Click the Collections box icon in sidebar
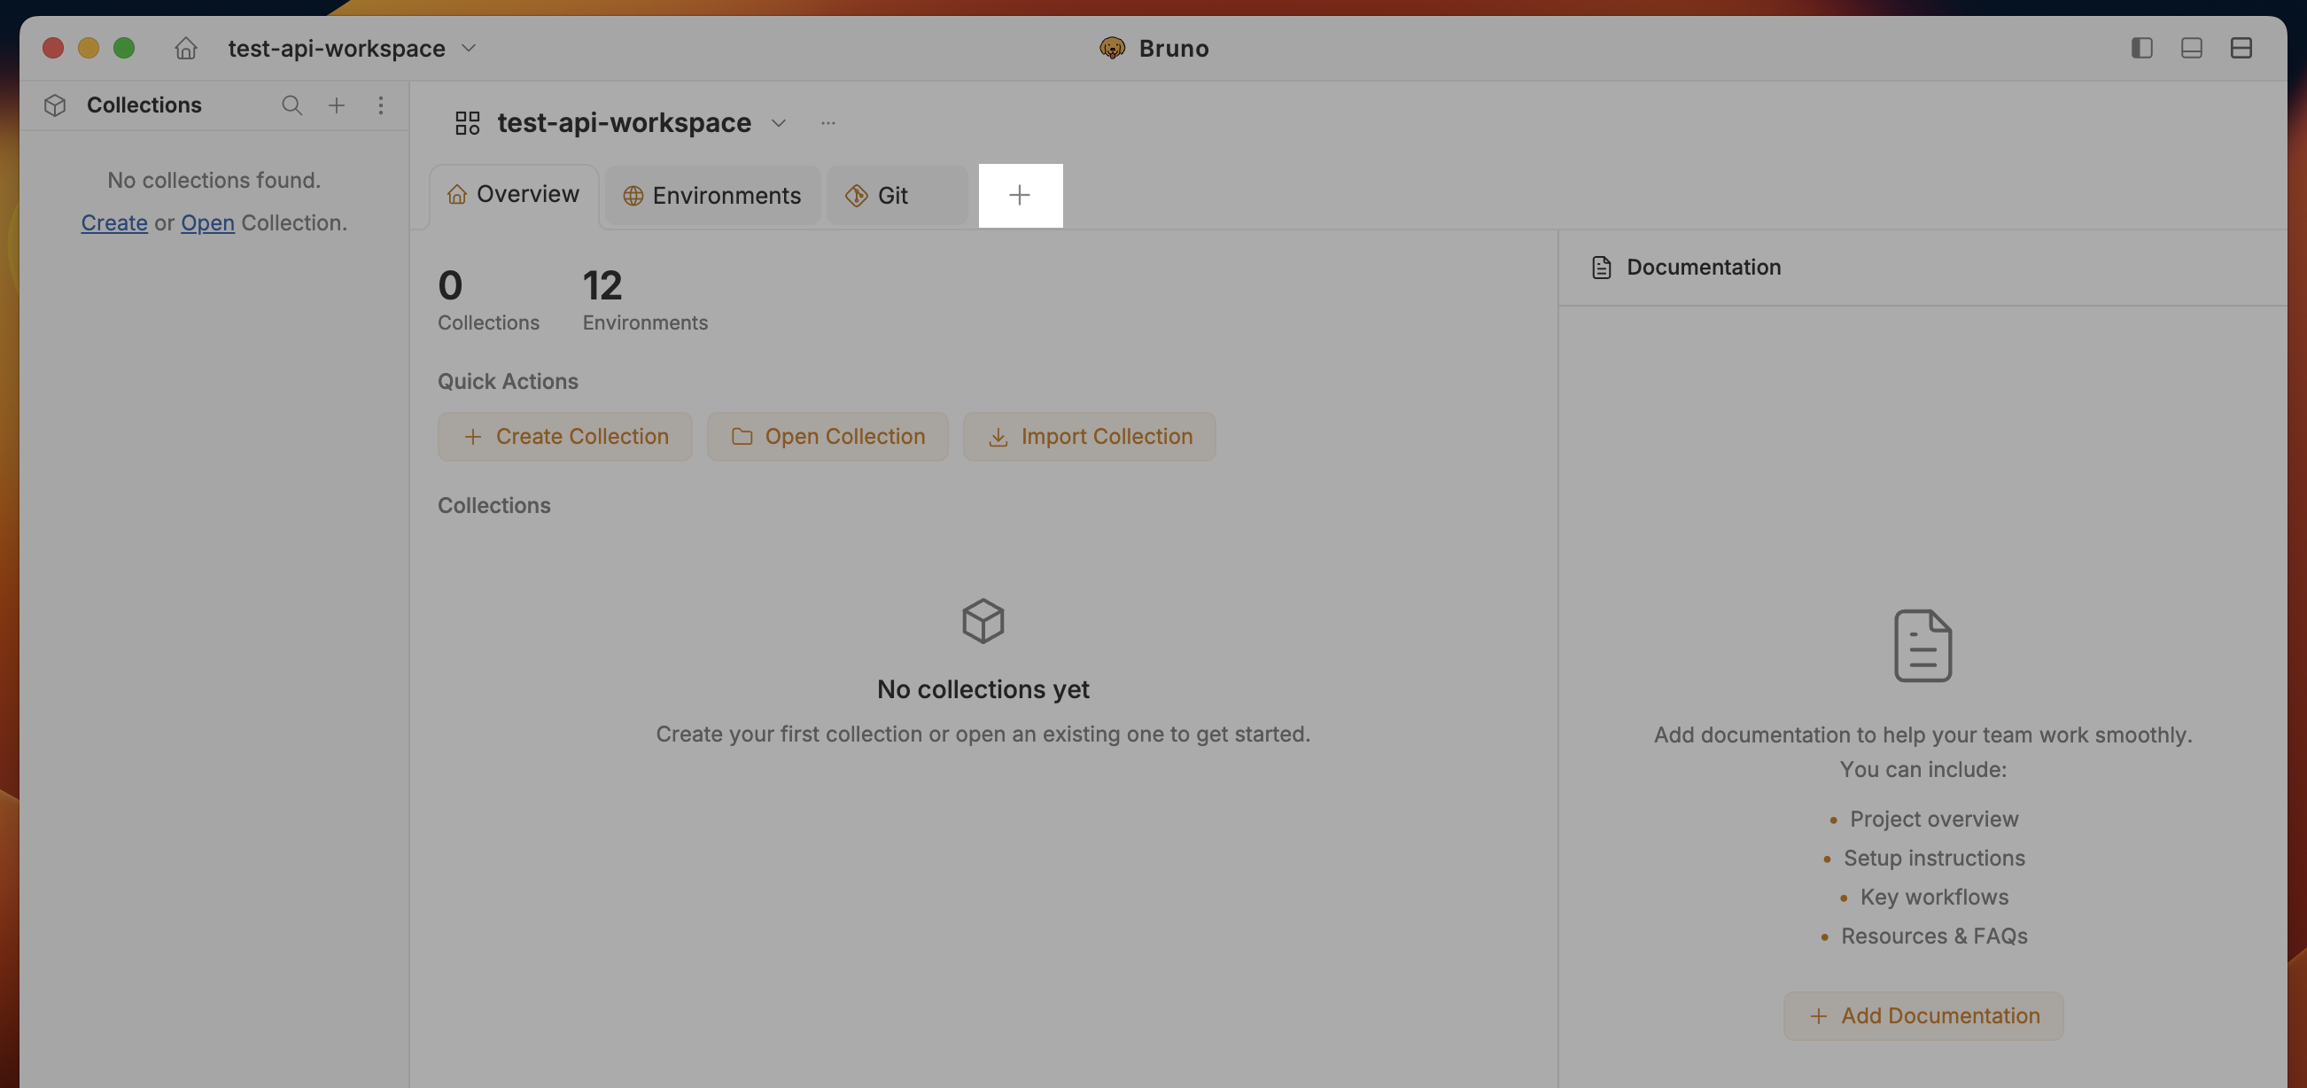Viewport: 2307px width, 1088px height. (x=55, y=105)
